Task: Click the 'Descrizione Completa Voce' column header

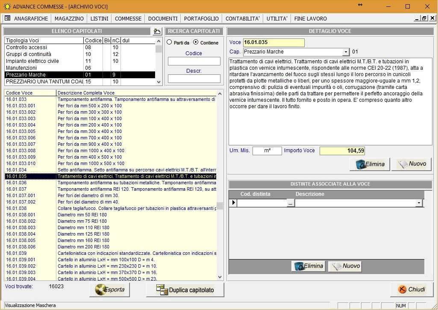Action: (x=136, y=93)
